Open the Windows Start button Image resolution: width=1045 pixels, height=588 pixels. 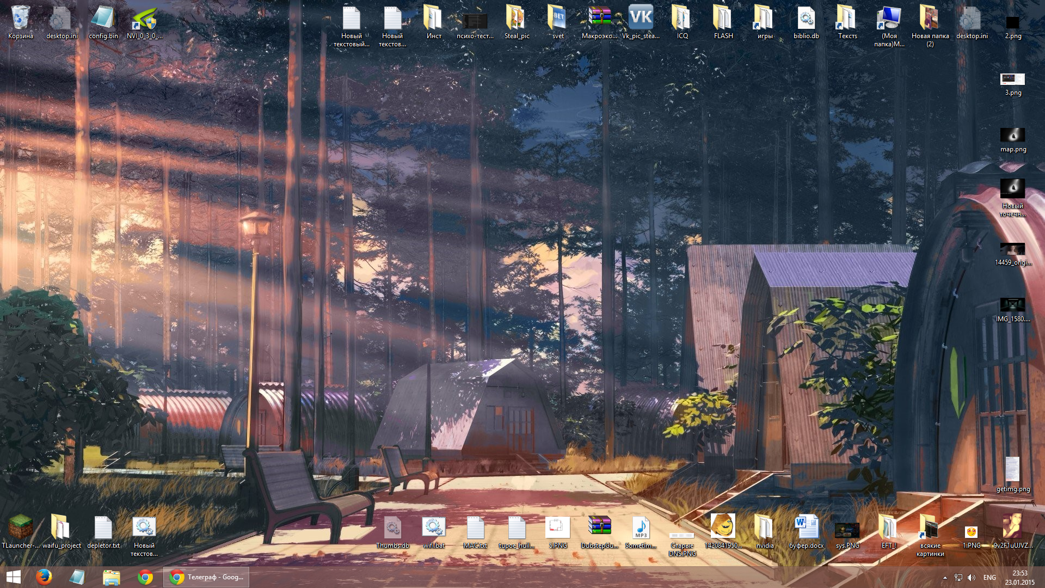pos(13,577)
